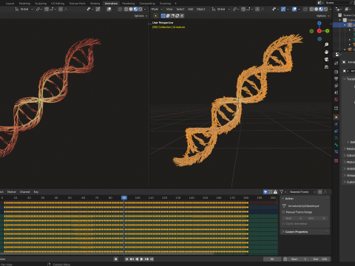
Task: Open the Mode dropdown in the right viewport
Action: click(157, 9)
